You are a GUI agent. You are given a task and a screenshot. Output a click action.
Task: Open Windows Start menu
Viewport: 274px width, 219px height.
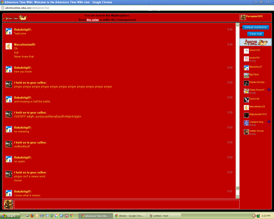[10, 216]
